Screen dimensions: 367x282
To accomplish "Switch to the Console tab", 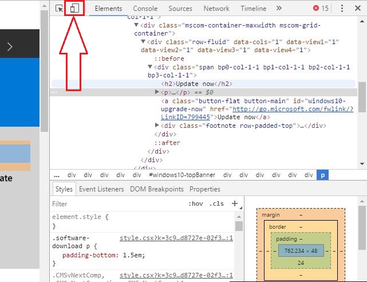I will [x=145, y=9].
